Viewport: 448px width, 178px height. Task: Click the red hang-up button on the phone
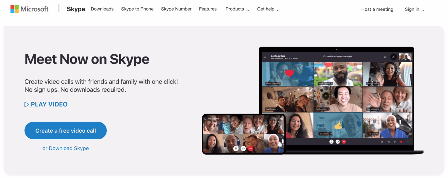coord(251,148)
